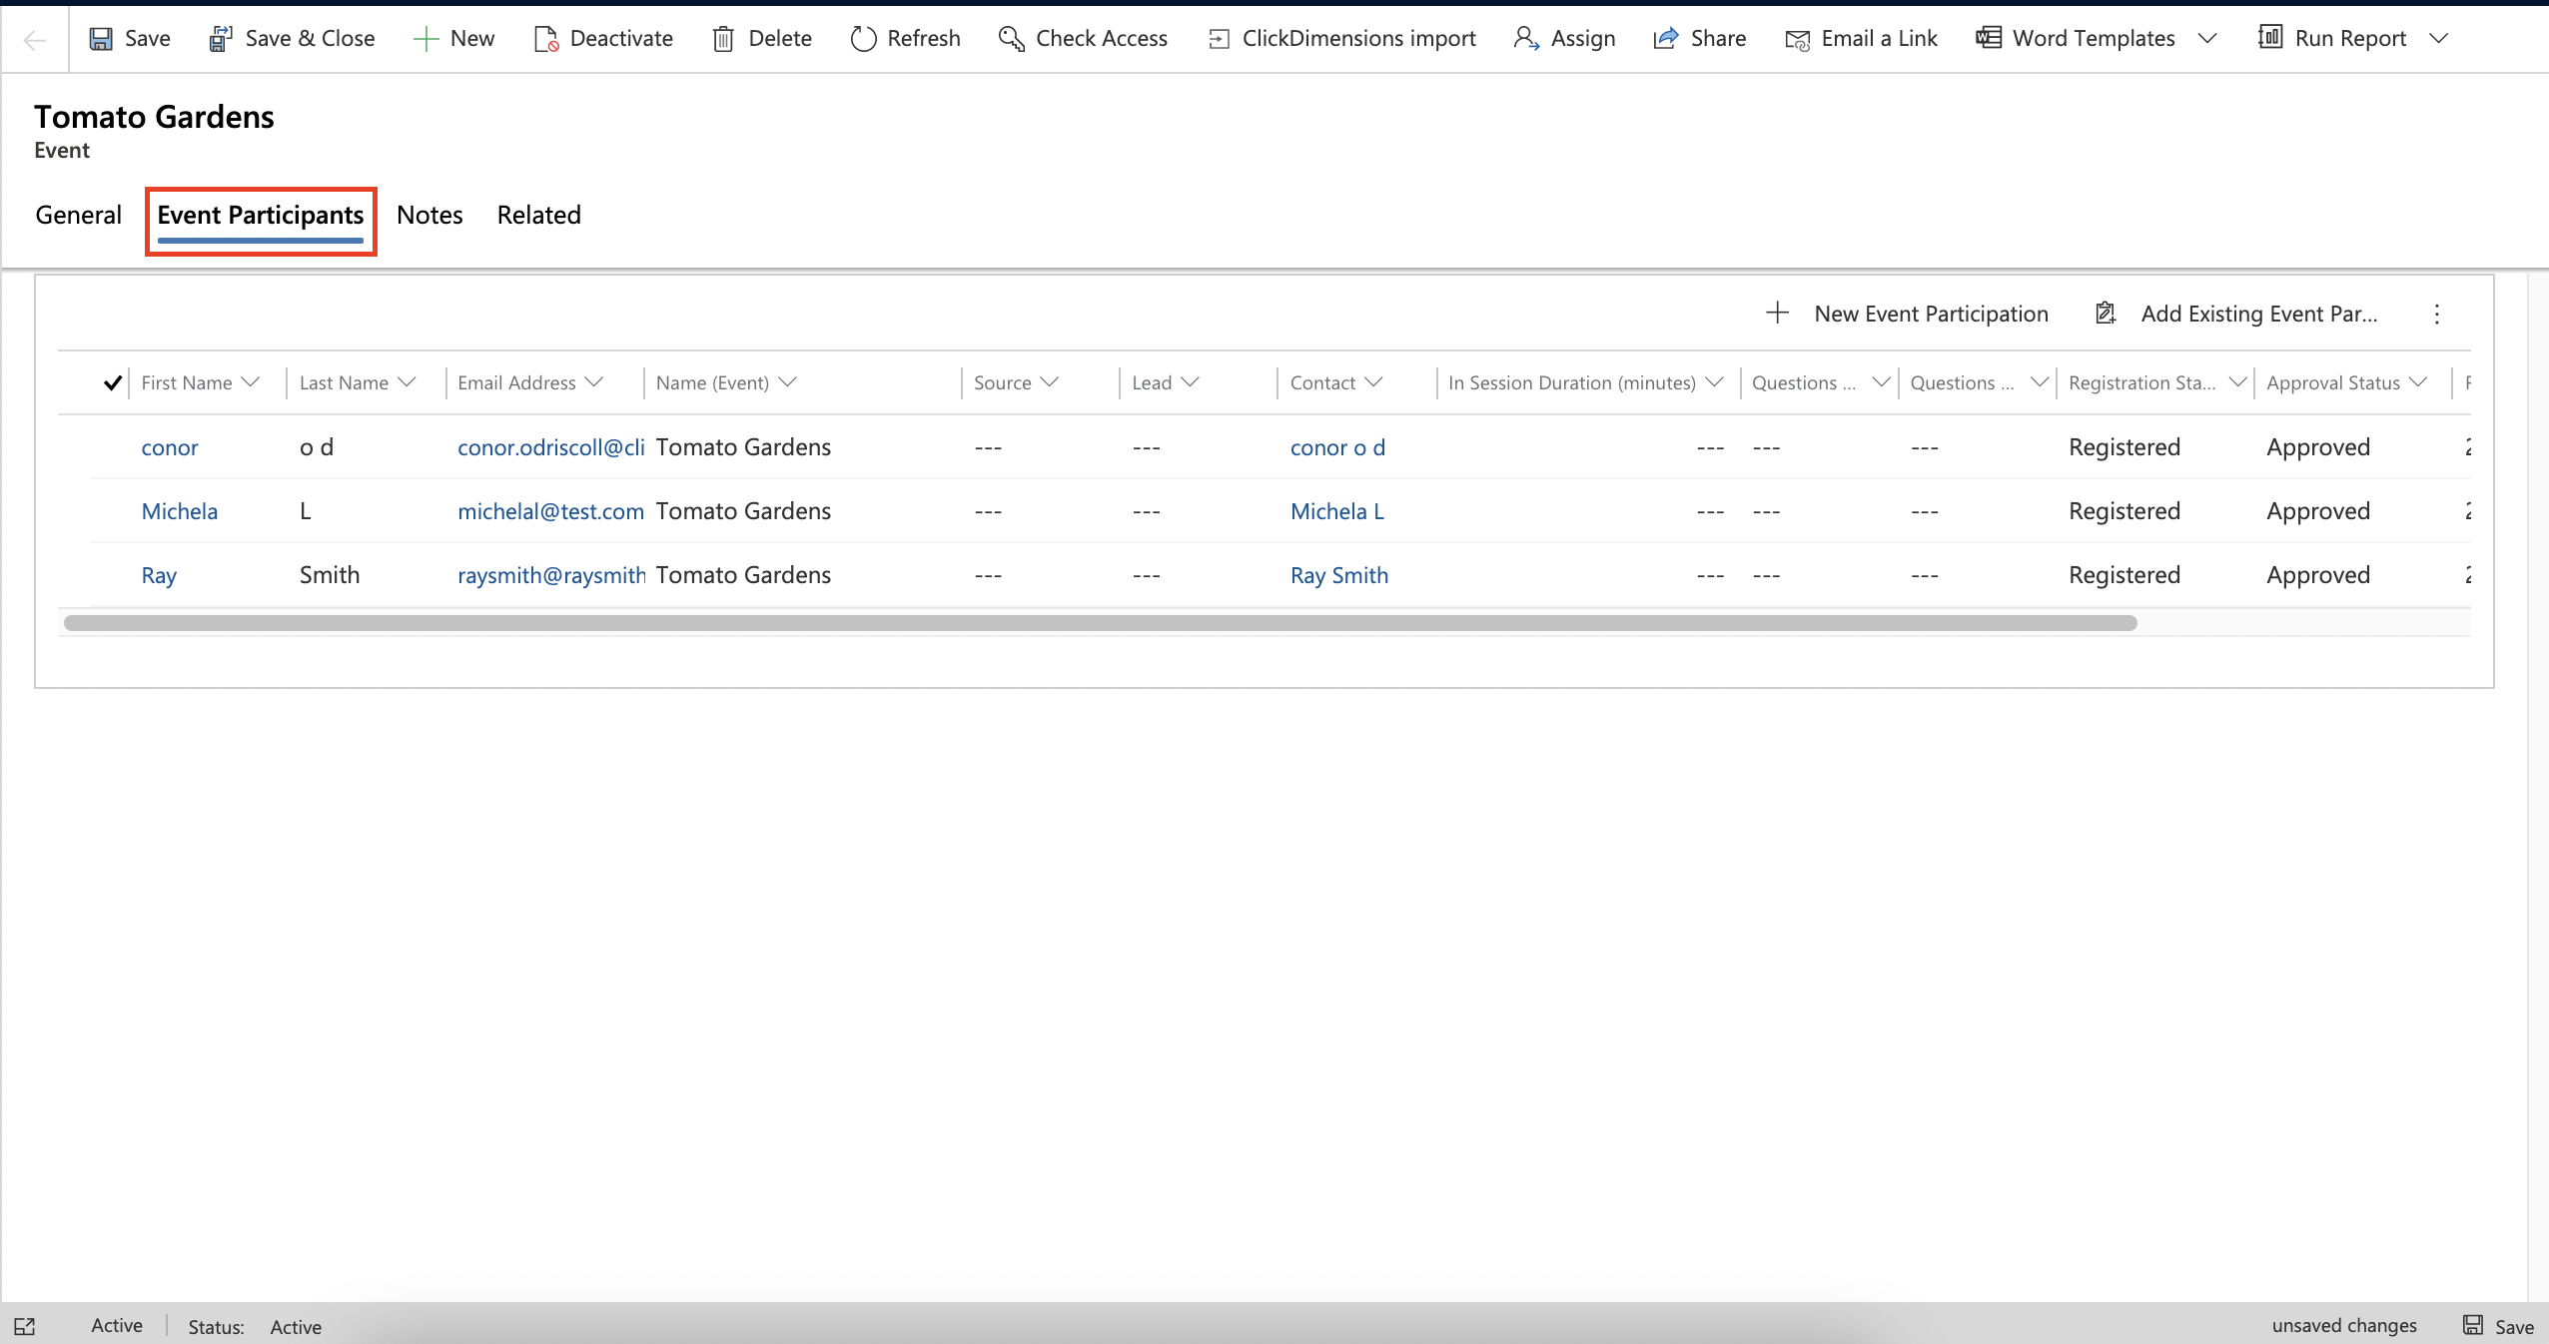Open the conor.odriscoll email link

pyautogui.click(x=550, y=447)
